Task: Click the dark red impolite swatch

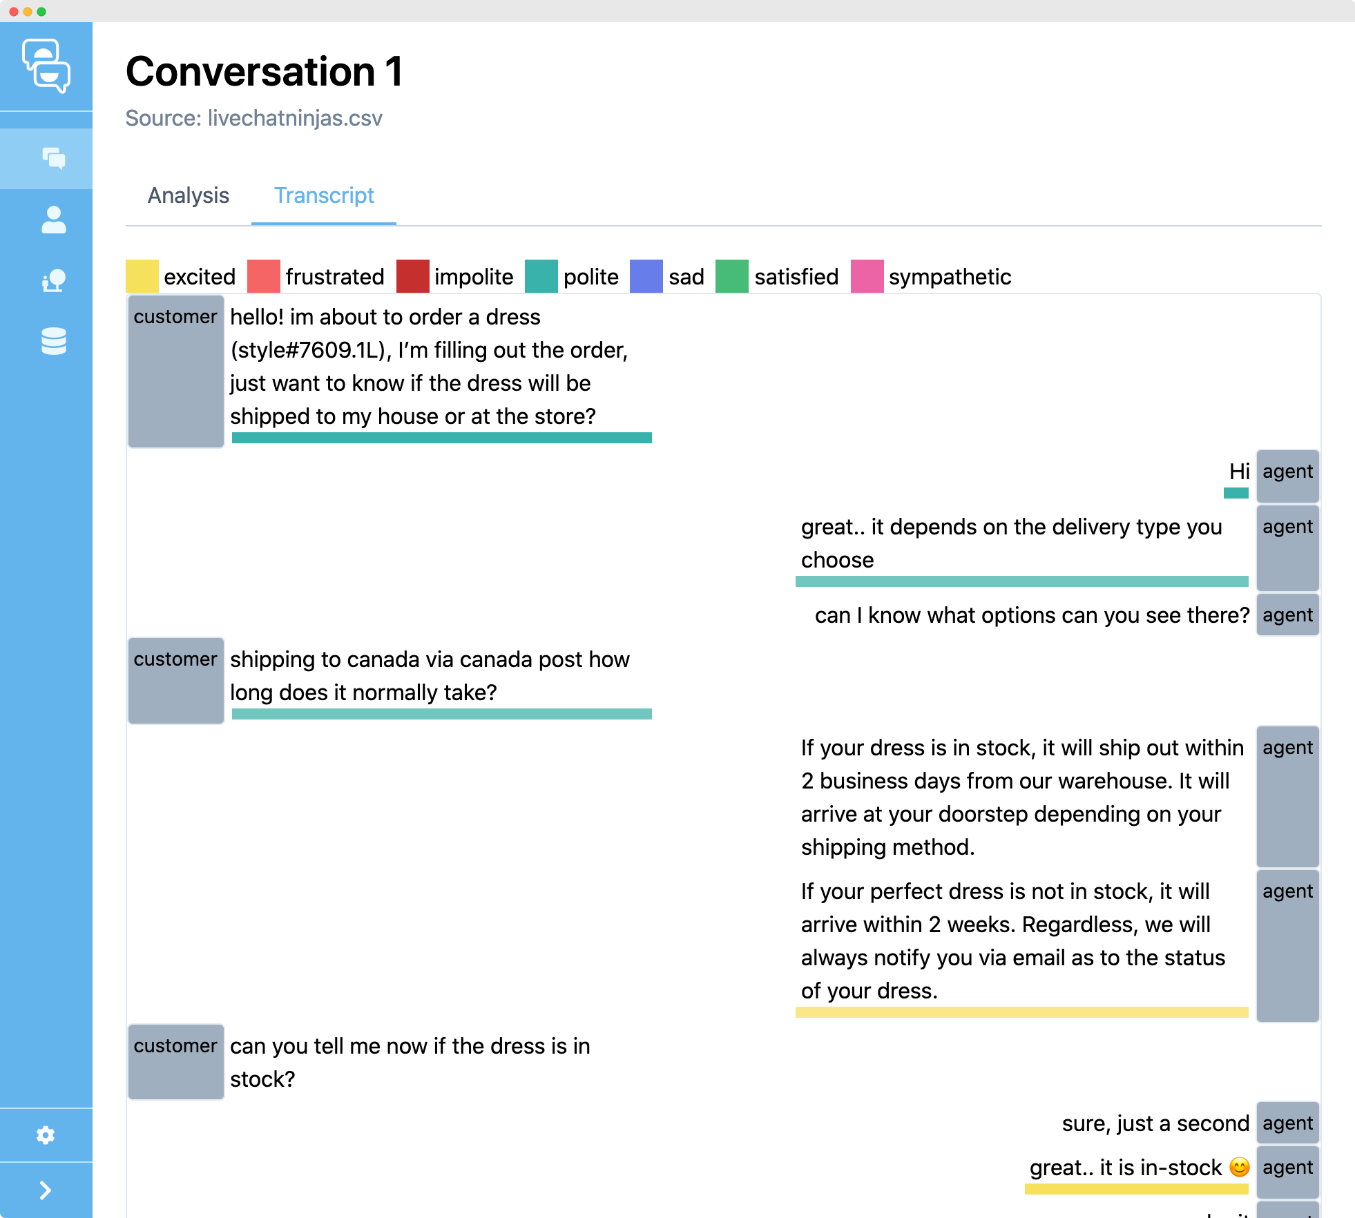Action: pos(412,276)
